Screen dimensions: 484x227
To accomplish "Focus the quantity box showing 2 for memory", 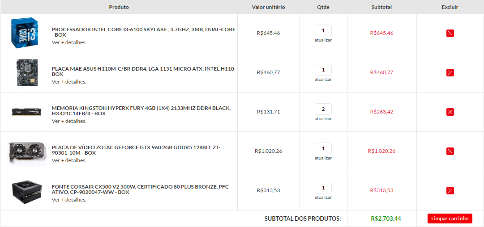I will (323, 109).
